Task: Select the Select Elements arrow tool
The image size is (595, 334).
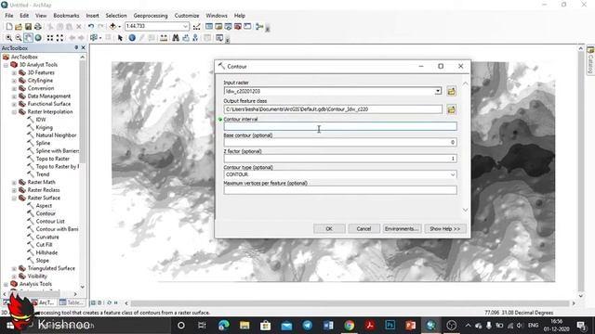Action: tap(120, 38)
